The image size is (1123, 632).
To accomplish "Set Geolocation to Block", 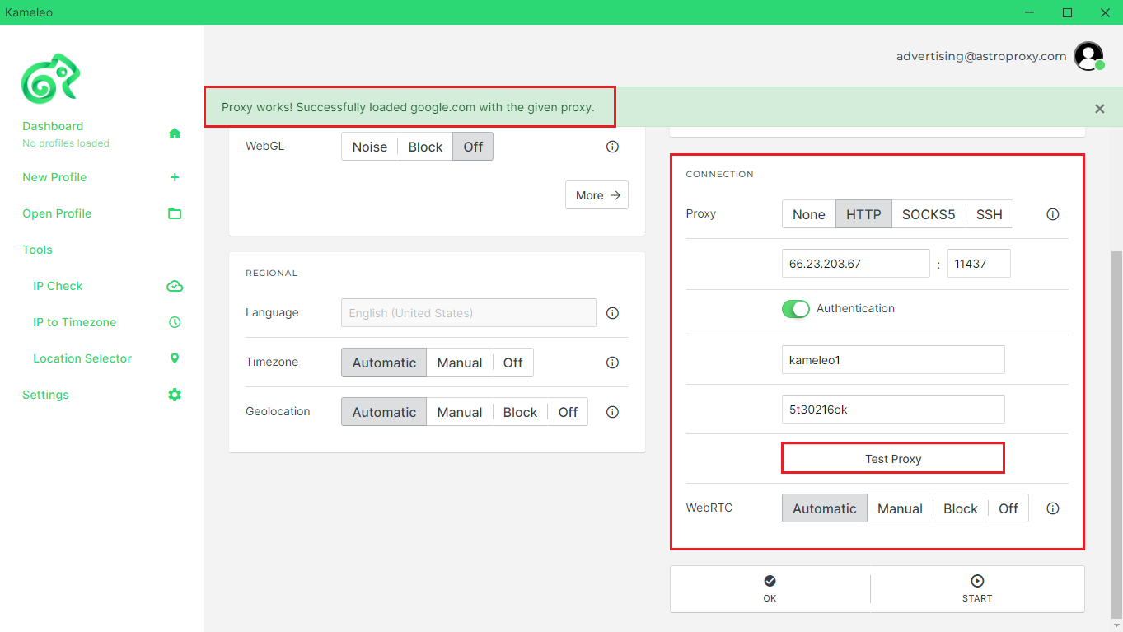I will (520, 412).
